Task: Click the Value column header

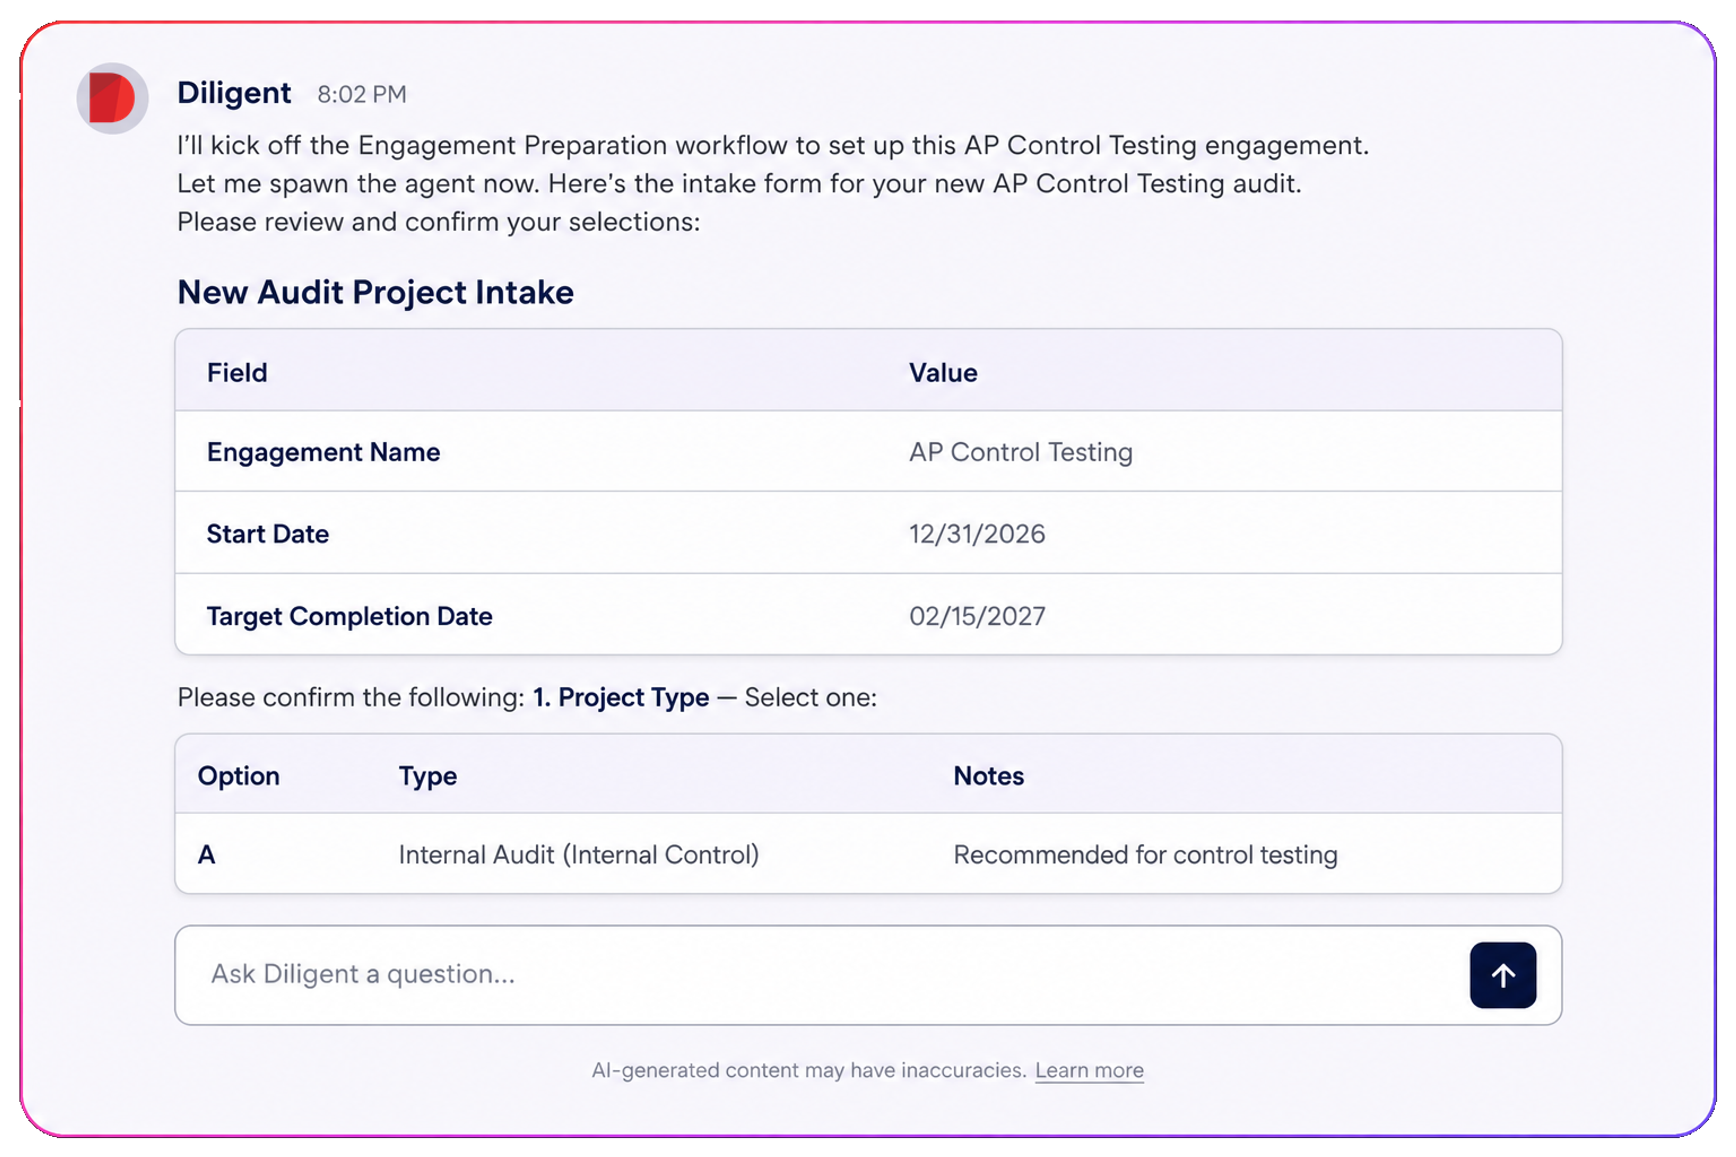Action: (x=943, y=372)
